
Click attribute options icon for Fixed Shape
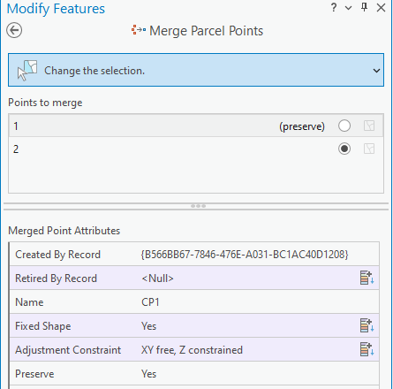click(367, 325)
